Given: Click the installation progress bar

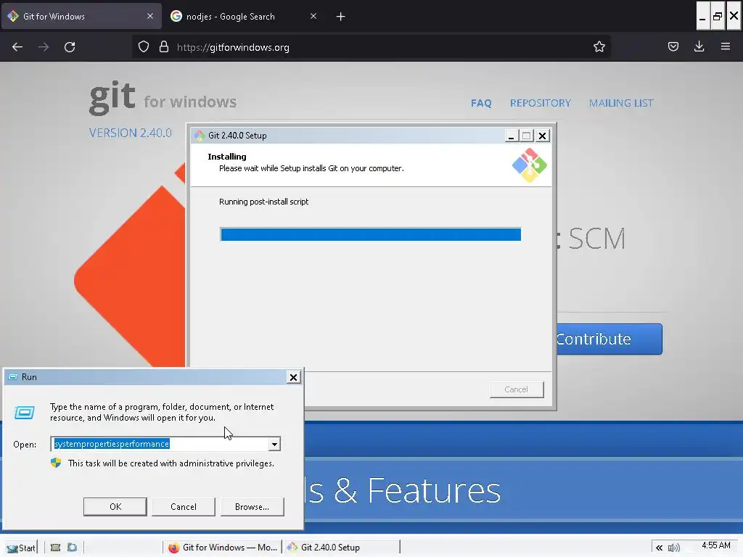Looking at the screenshot, I should coord(371,234).
